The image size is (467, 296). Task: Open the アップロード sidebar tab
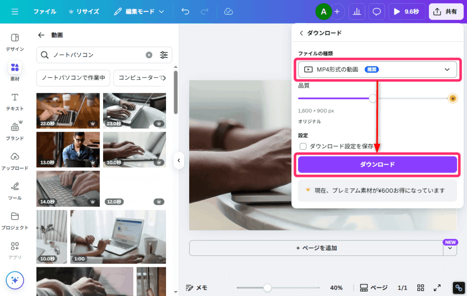pos(15,161)
